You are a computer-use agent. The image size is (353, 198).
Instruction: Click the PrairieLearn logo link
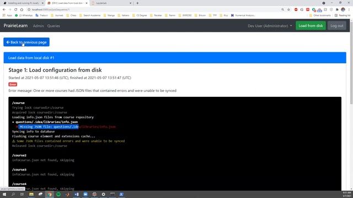(15, 26)
